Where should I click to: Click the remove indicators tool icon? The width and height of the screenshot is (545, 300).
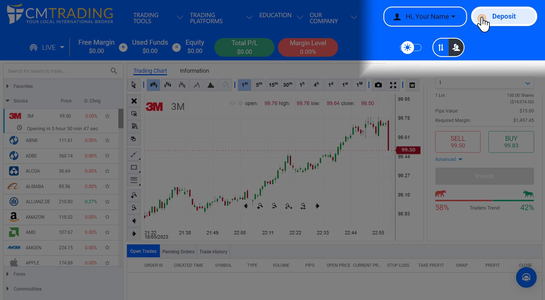pyautogui.click(x=134, y=126)
